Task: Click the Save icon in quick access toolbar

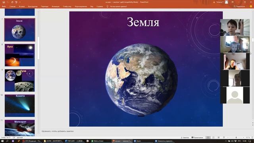Action: pyautogui.click(x=4, y=2)
